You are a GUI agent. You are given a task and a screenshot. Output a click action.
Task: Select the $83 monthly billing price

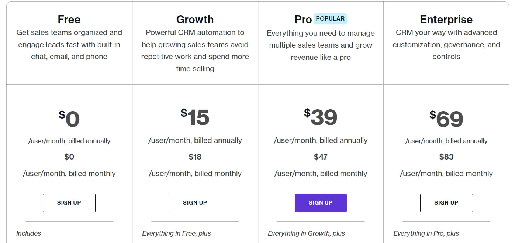446,157
